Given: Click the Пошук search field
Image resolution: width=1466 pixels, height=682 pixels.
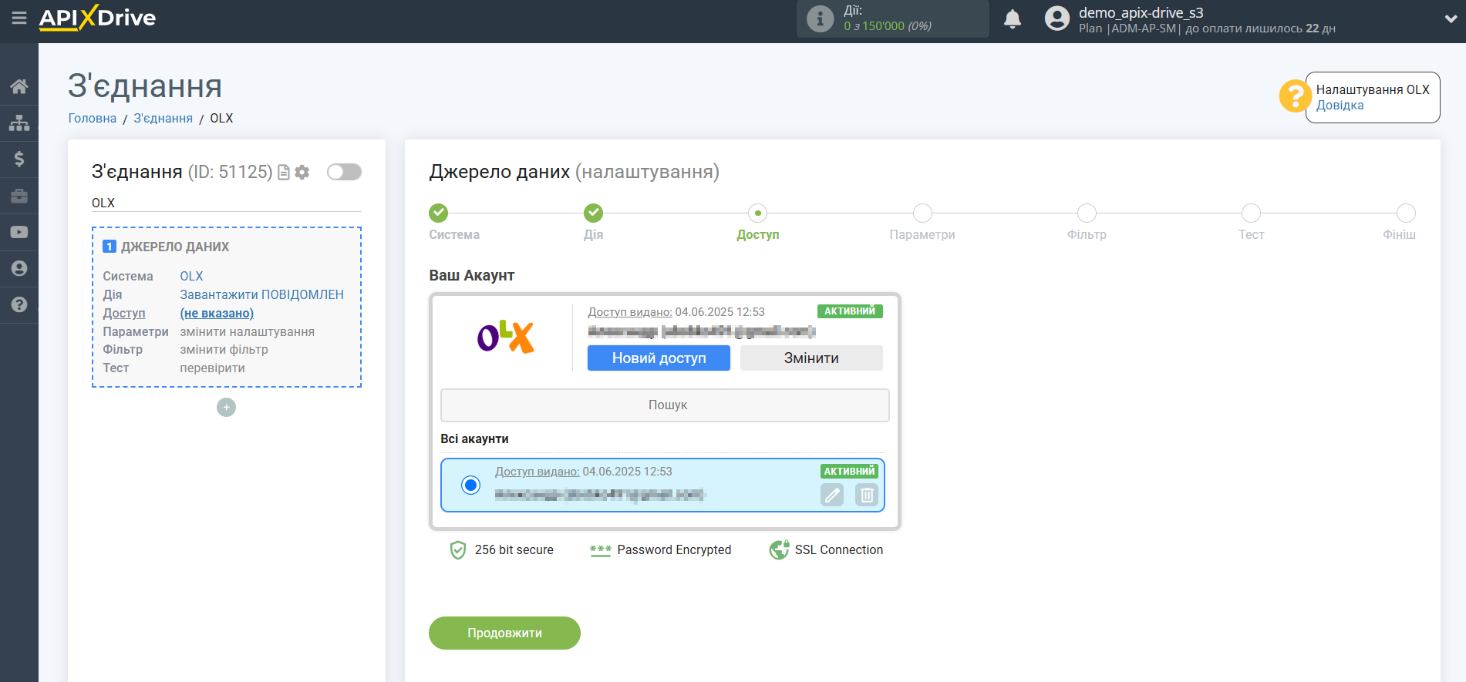Looking at the screenshot, I should (x=665, y=405).
